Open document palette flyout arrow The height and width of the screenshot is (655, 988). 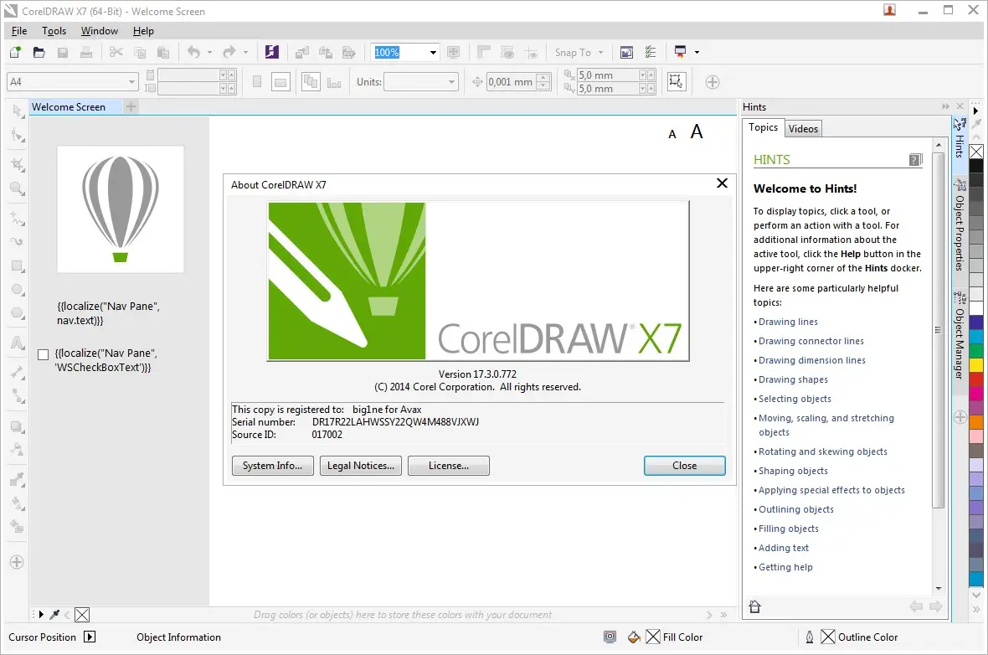[x=41, y=614]
